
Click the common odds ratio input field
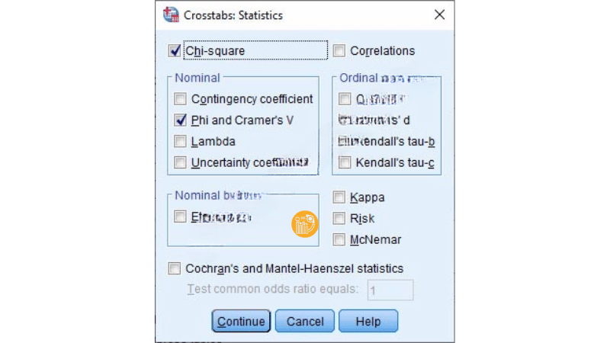[x=390, y=290]
